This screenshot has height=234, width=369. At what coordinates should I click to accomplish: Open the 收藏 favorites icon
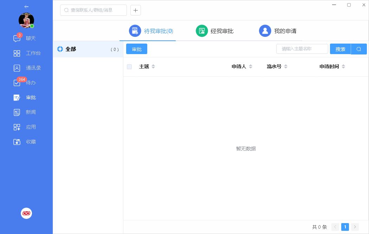17,142
